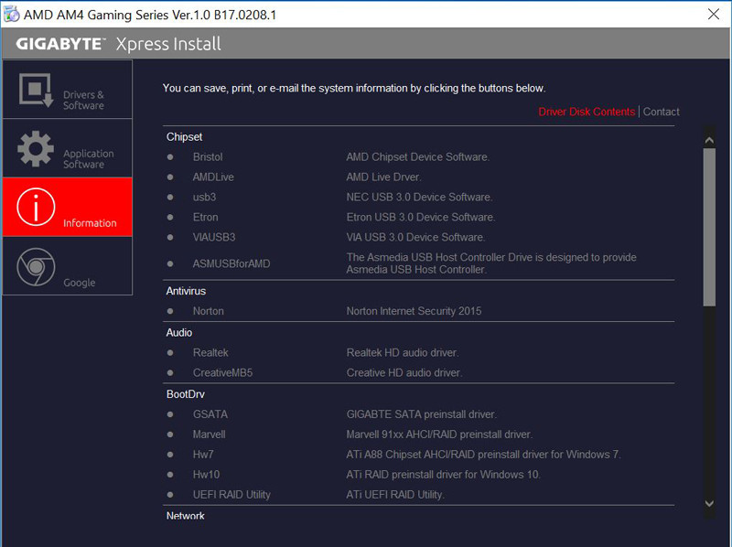732x547 pixels.
Task: Click 'Norton Internet Security 2015' description
Action: tap(414, 311)
